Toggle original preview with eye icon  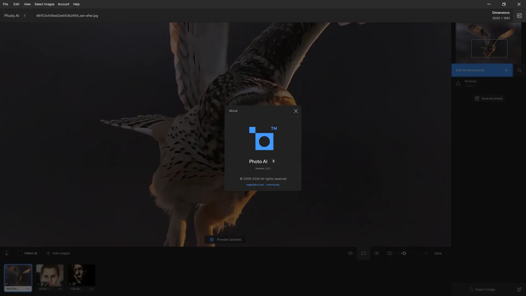350,253
